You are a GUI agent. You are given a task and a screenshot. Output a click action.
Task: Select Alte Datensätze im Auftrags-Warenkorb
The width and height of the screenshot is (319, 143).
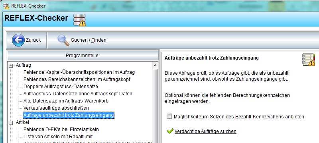(66, 101)
